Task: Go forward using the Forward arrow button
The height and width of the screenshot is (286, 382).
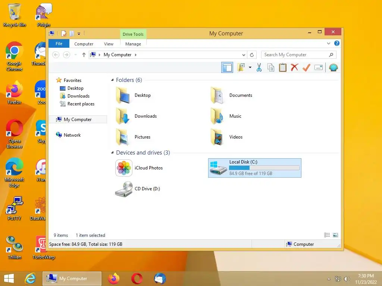Action: click(66, 55)
